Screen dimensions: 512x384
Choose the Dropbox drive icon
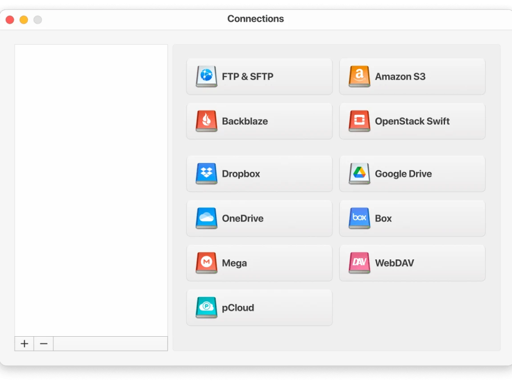point(207,174)
